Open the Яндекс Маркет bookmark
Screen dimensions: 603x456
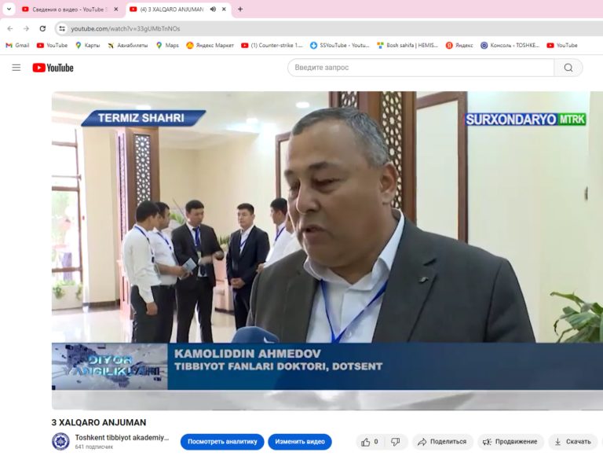[x=210, y=46]
